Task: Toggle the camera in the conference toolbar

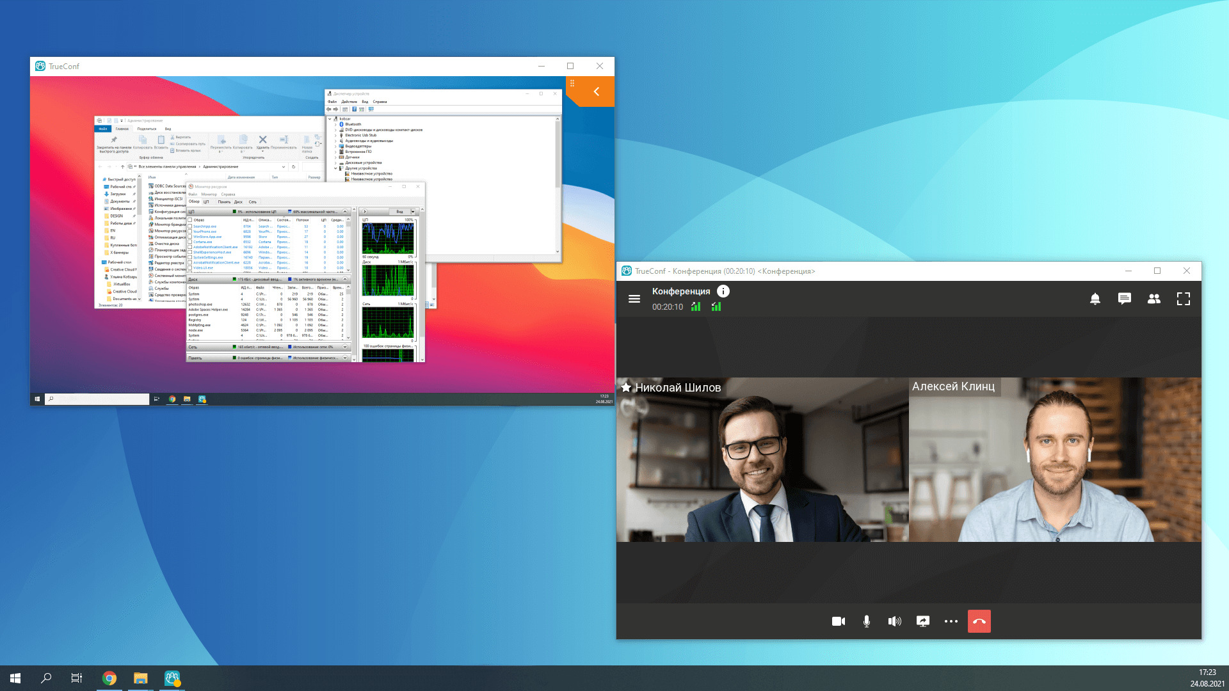Action: 839,621
